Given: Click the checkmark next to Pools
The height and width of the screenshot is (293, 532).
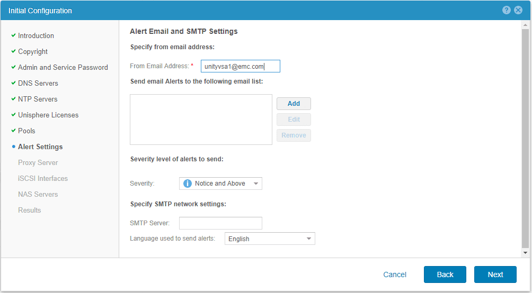Looking at the screenshot, I should pos(13,131).
